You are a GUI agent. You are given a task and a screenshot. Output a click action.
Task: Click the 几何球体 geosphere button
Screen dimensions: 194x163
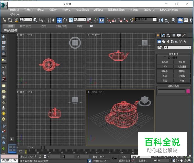pos(182,67)
